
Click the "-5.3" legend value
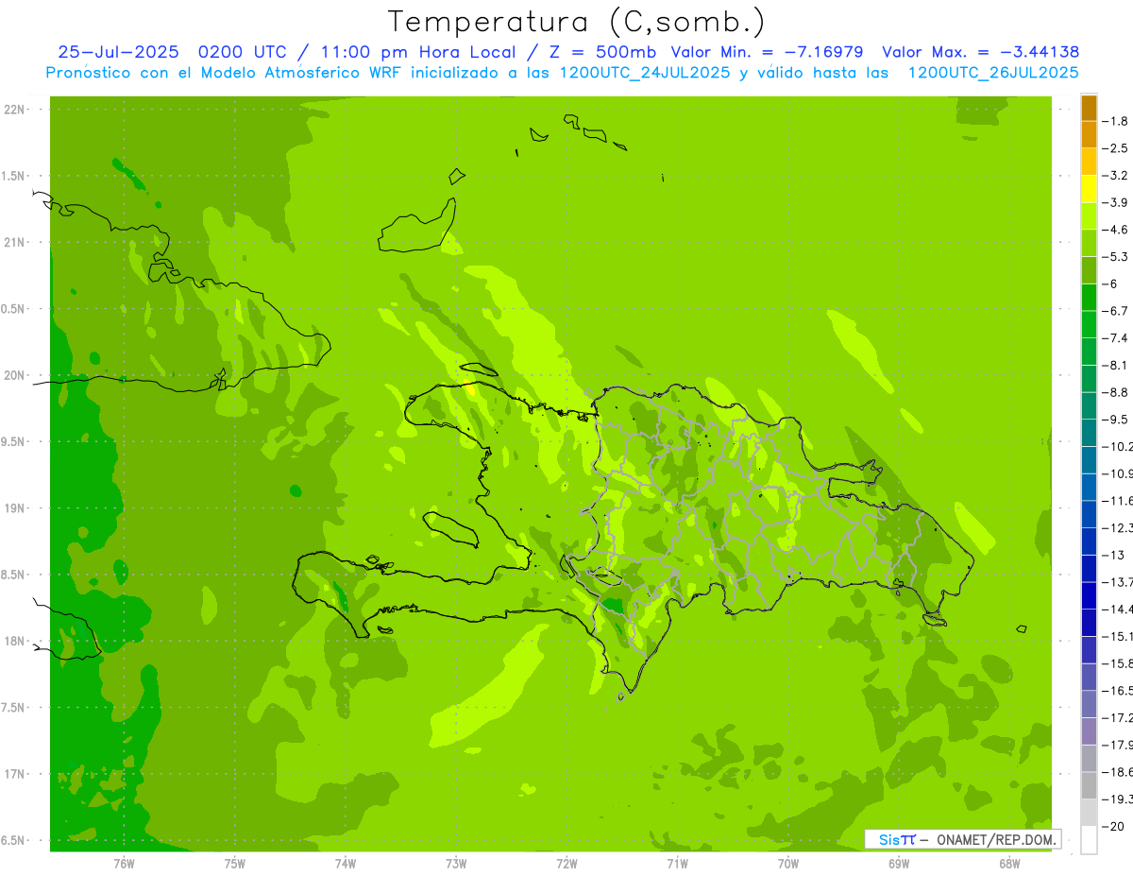pos(1116,257)
